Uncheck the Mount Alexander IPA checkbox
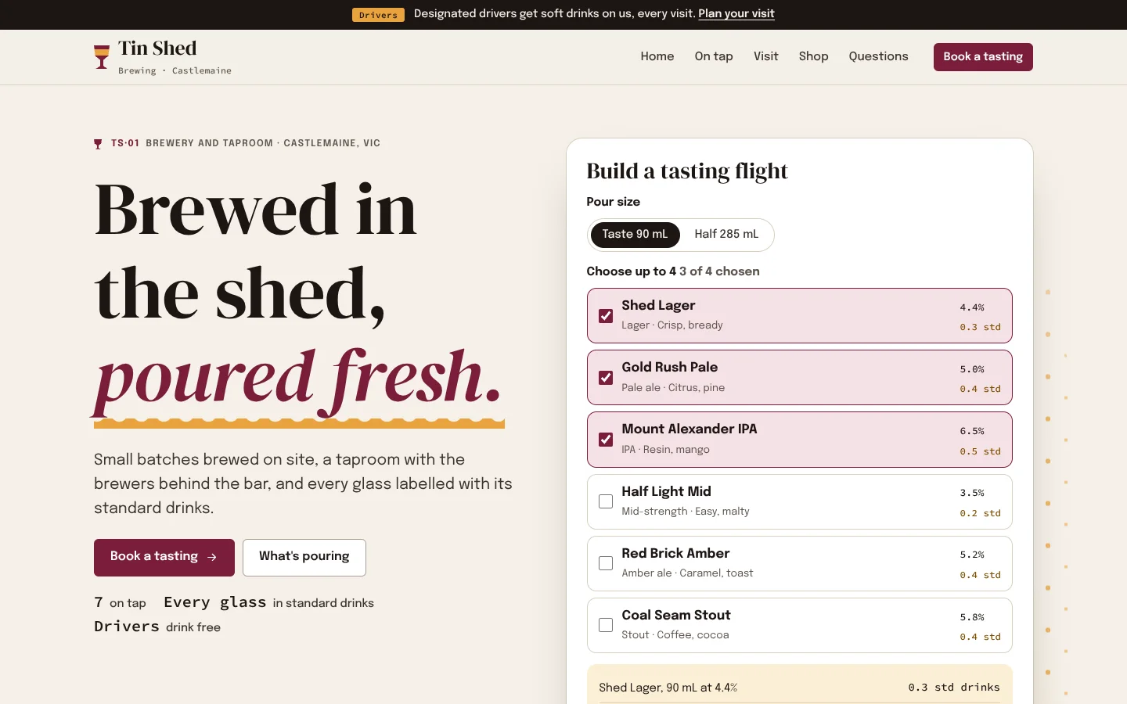Viewport: 1127px width, 704px height. (x=606, y=440)
